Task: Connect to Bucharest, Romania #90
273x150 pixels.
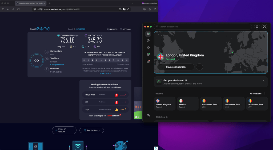Action: pos(211,104)
